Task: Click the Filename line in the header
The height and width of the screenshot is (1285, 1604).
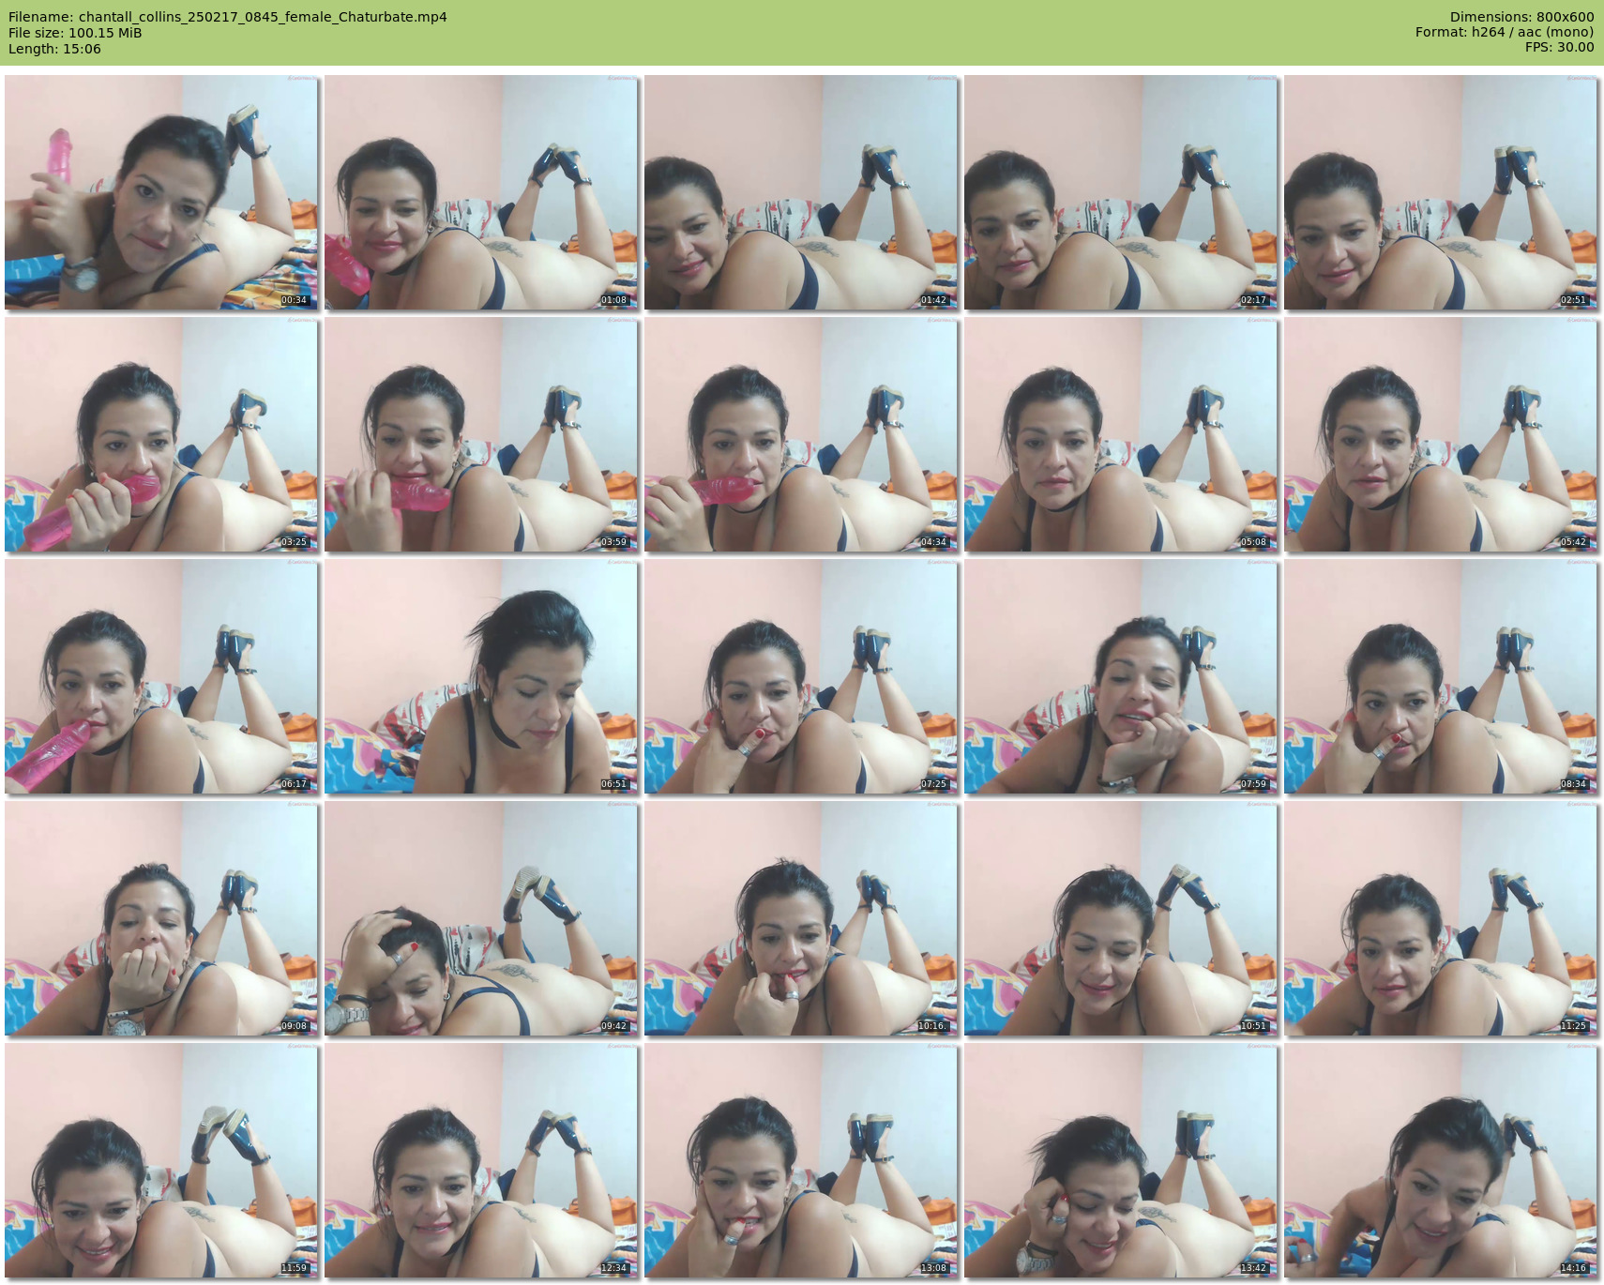Action: 228,17
